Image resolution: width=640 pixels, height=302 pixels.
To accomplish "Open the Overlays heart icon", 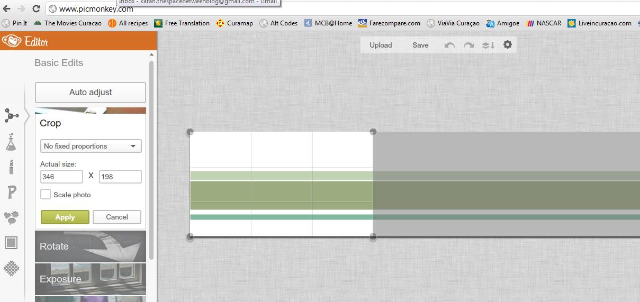I will click(x=11, y=217).
